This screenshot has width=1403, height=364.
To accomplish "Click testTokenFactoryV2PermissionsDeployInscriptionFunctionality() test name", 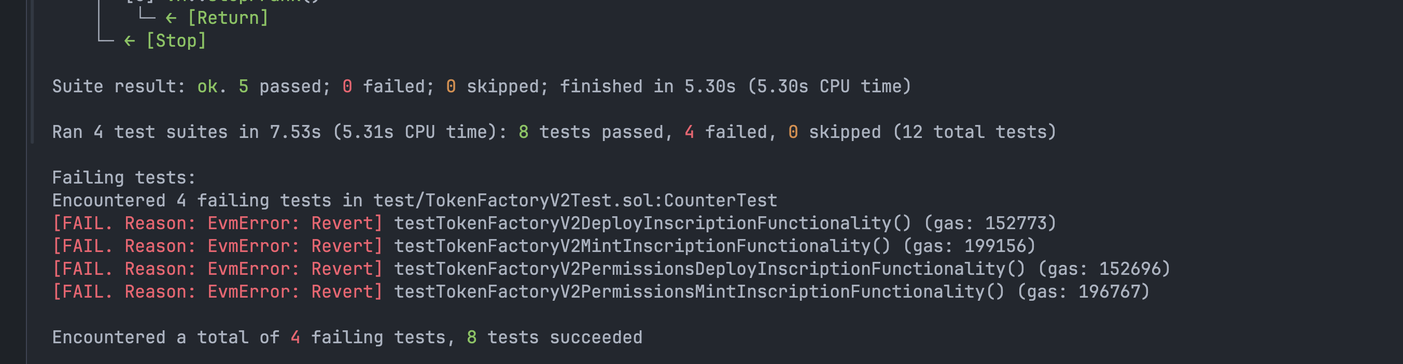I will [710, 269].
